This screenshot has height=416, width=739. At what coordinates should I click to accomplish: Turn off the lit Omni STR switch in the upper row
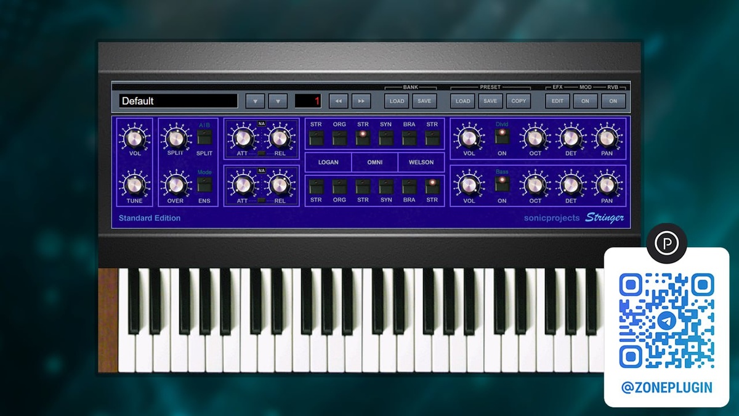[363, 137]
